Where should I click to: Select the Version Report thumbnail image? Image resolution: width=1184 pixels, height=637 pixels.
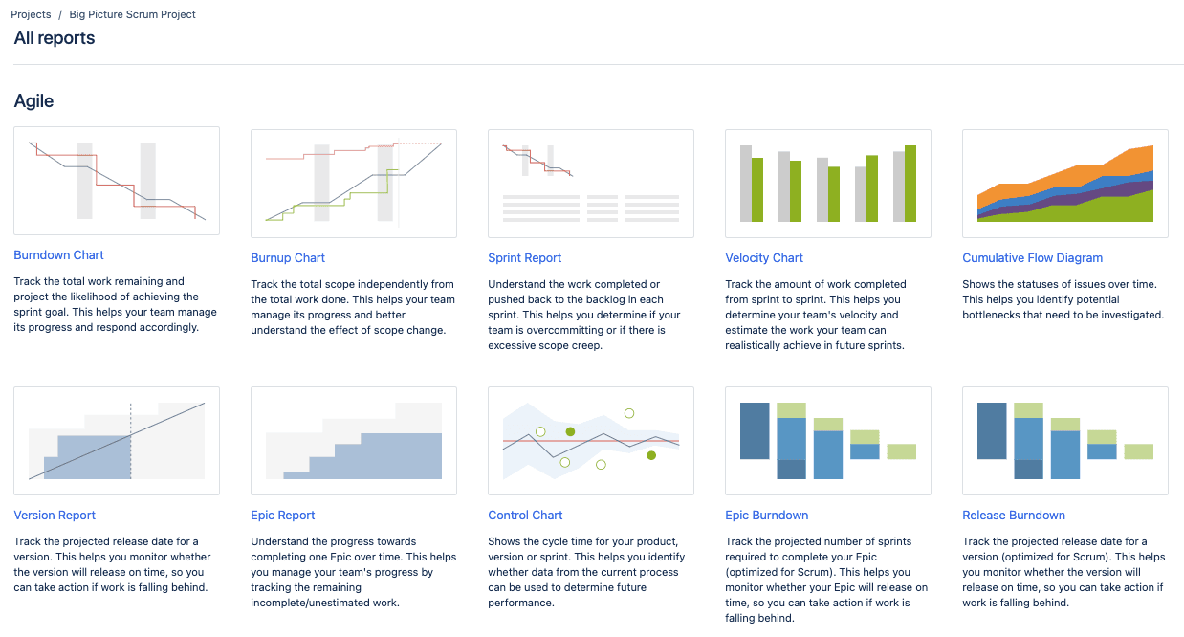(x=116, y=440)
